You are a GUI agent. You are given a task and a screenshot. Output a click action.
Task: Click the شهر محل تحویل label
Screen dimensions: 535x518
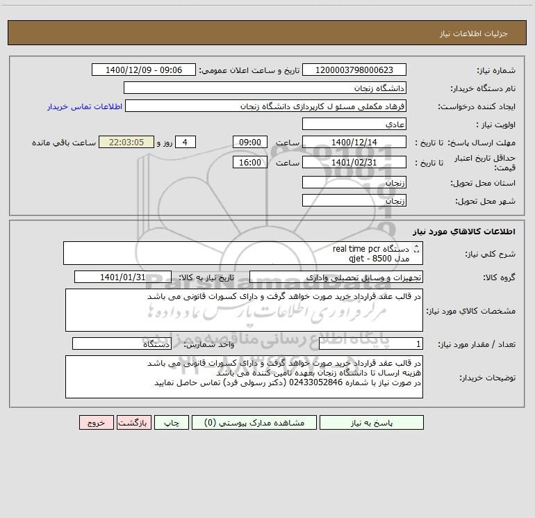point(485,202)
